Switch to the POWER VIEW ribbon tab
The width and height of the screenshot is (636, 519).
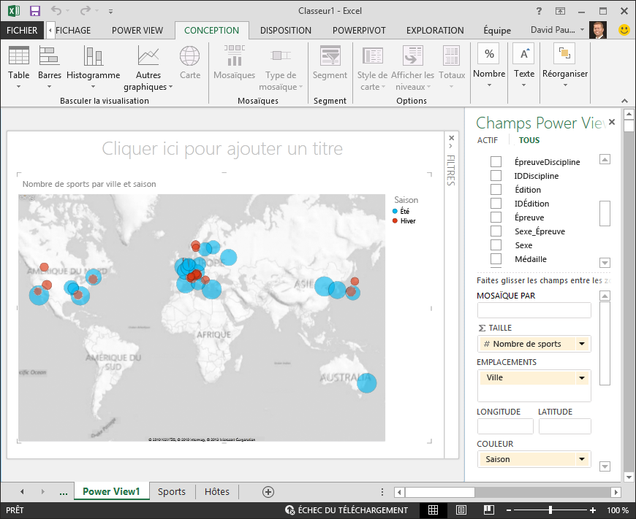coord(137,31)
